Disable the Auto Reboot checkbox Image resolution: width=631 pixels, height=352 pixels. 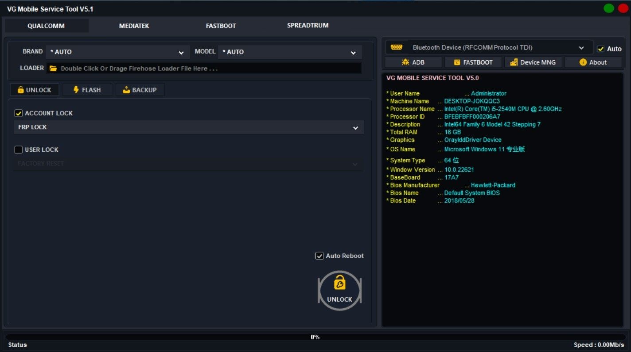pyautogui.click(x=319, y=256)
